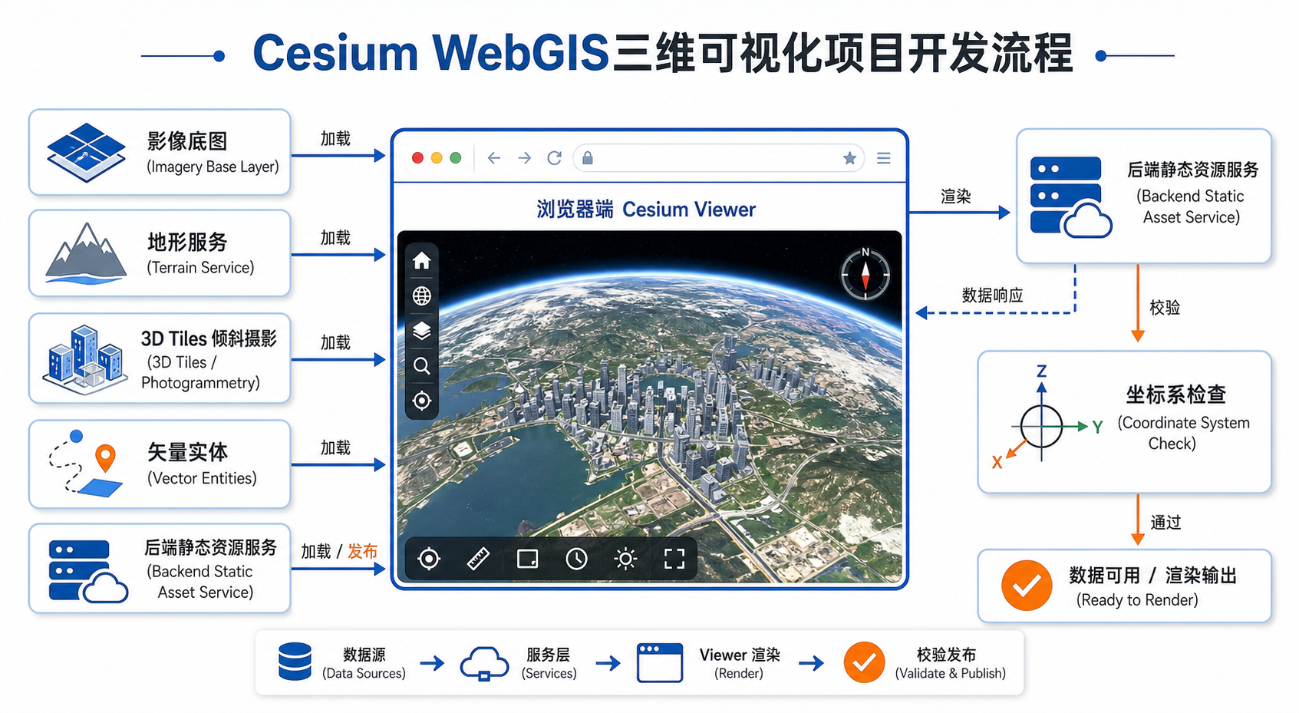
Task: Open the browser hamburger menu
Action: (x=884, y=158)
